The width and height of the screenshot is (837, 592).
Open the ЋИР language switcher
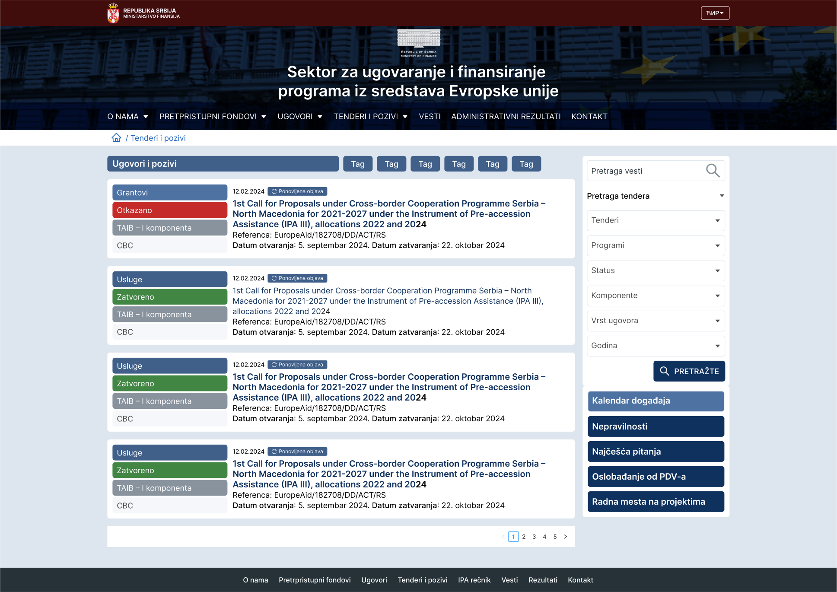tap(715, 13)
